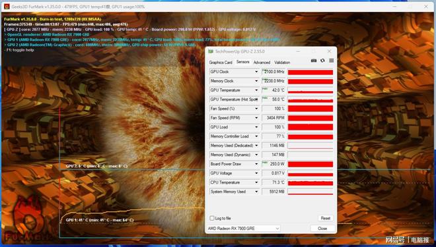
Task: Switch to the Advanced tab
Action: pos(262,63)
